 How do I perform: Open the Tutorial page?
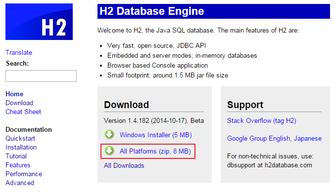(16, 156)
